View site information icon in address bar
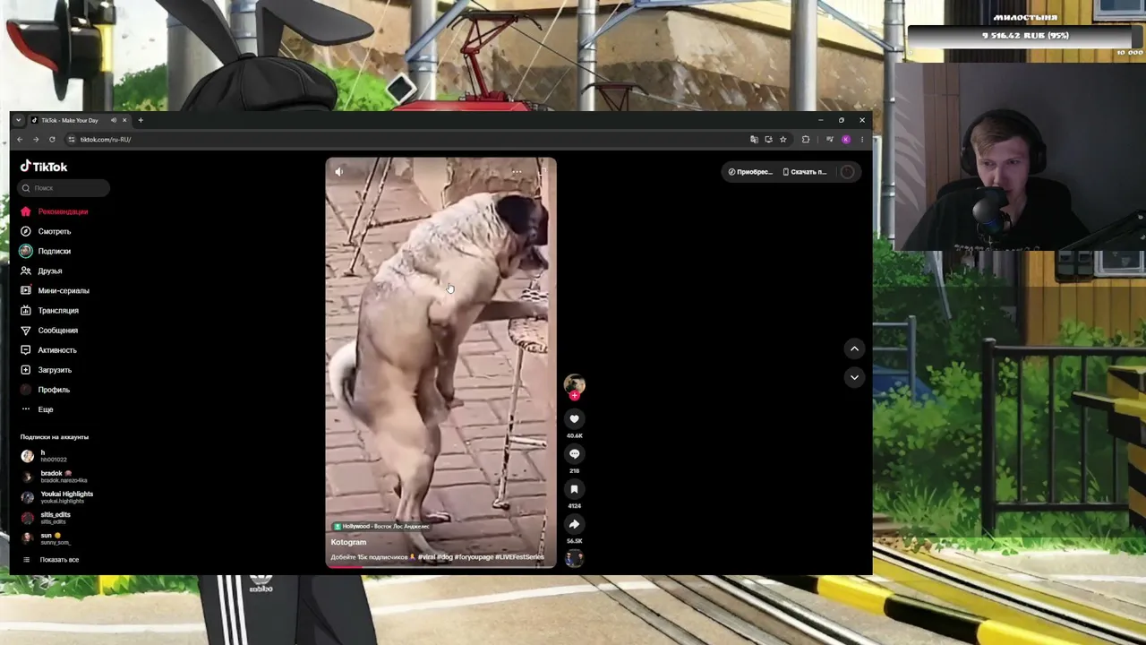 [72, 139]
